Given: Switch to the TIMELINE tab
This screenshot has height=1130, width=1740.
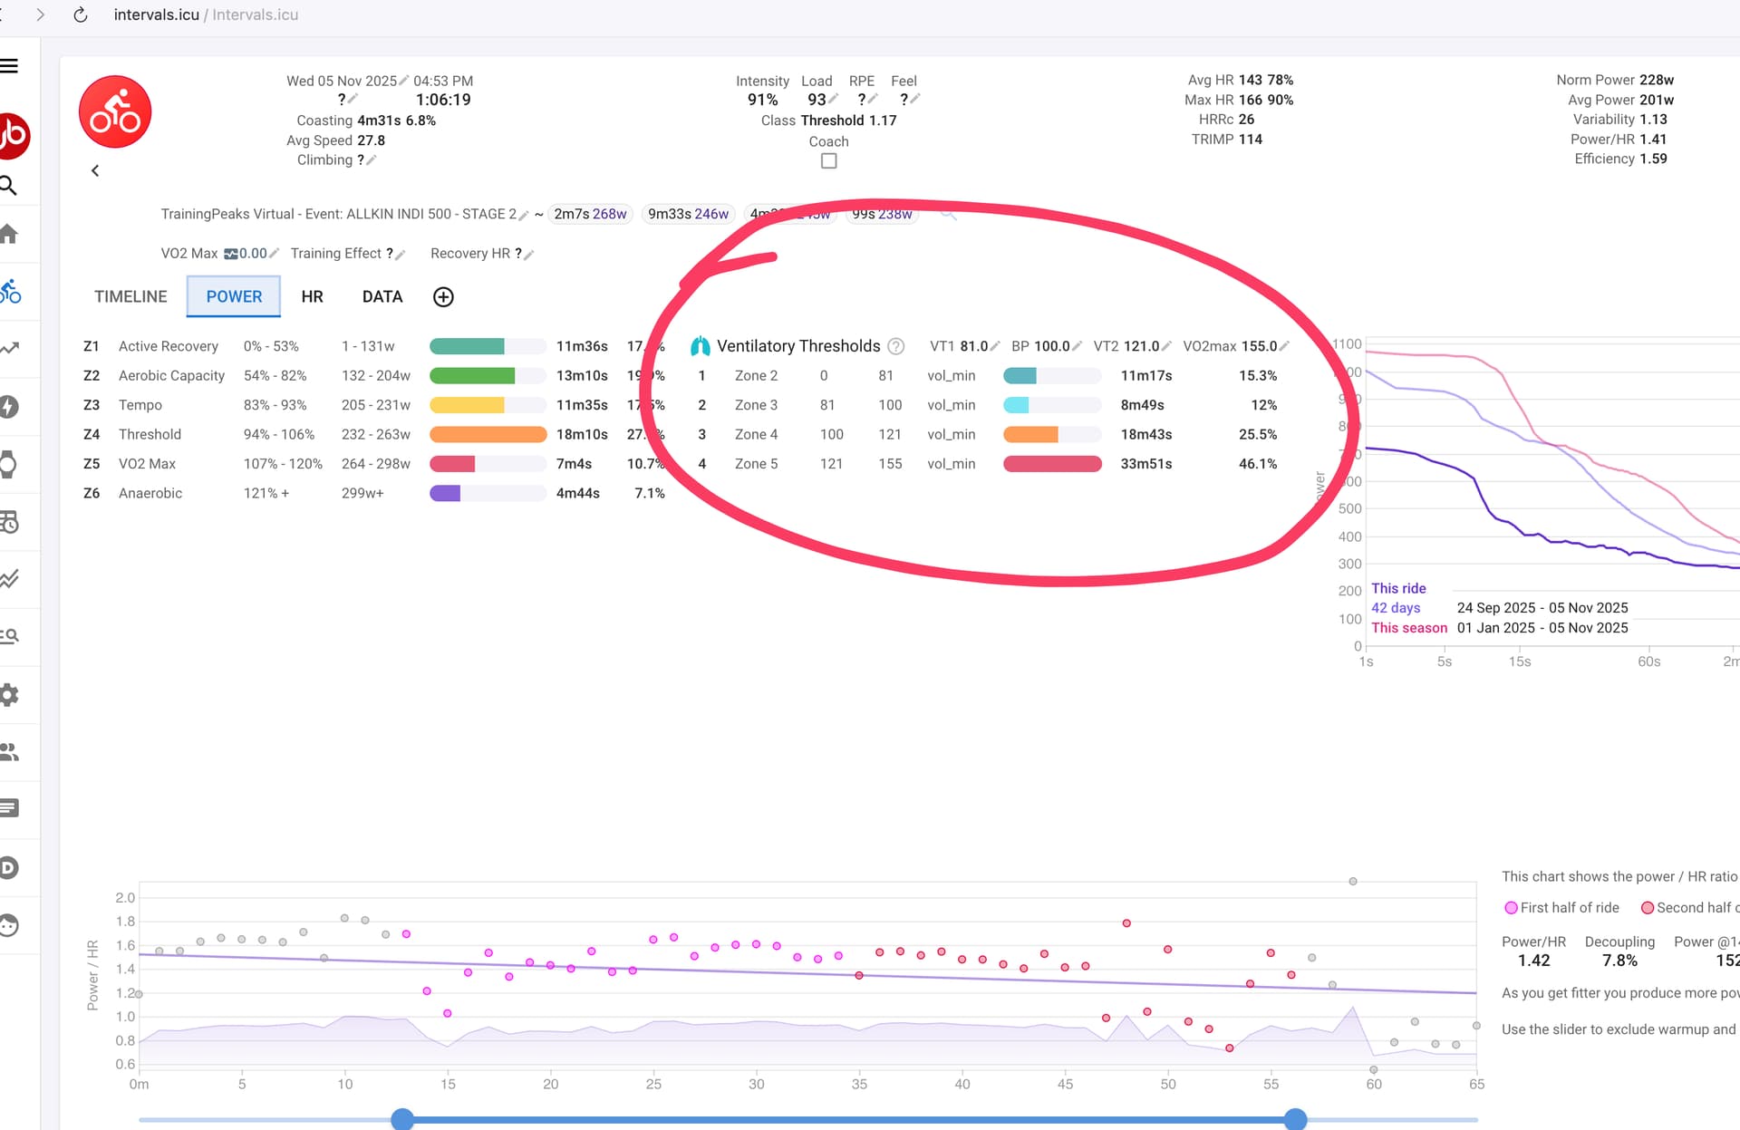Looking at the screenshot, I should point(130,297).
